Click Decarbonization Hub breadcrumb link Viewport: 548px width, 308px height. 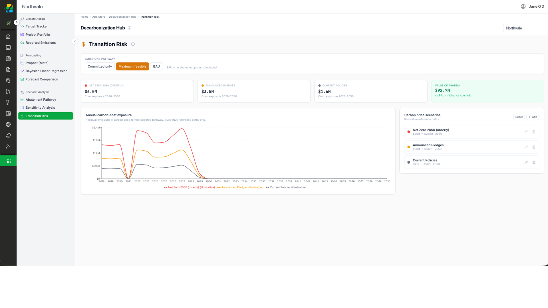pos(122,17)
